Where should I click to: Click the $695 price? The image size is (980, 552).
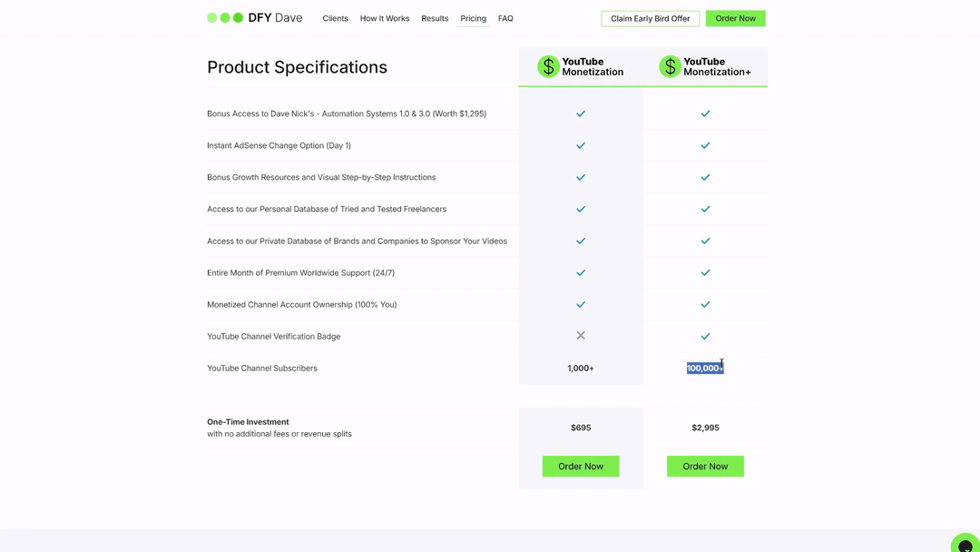click(581, 428)
